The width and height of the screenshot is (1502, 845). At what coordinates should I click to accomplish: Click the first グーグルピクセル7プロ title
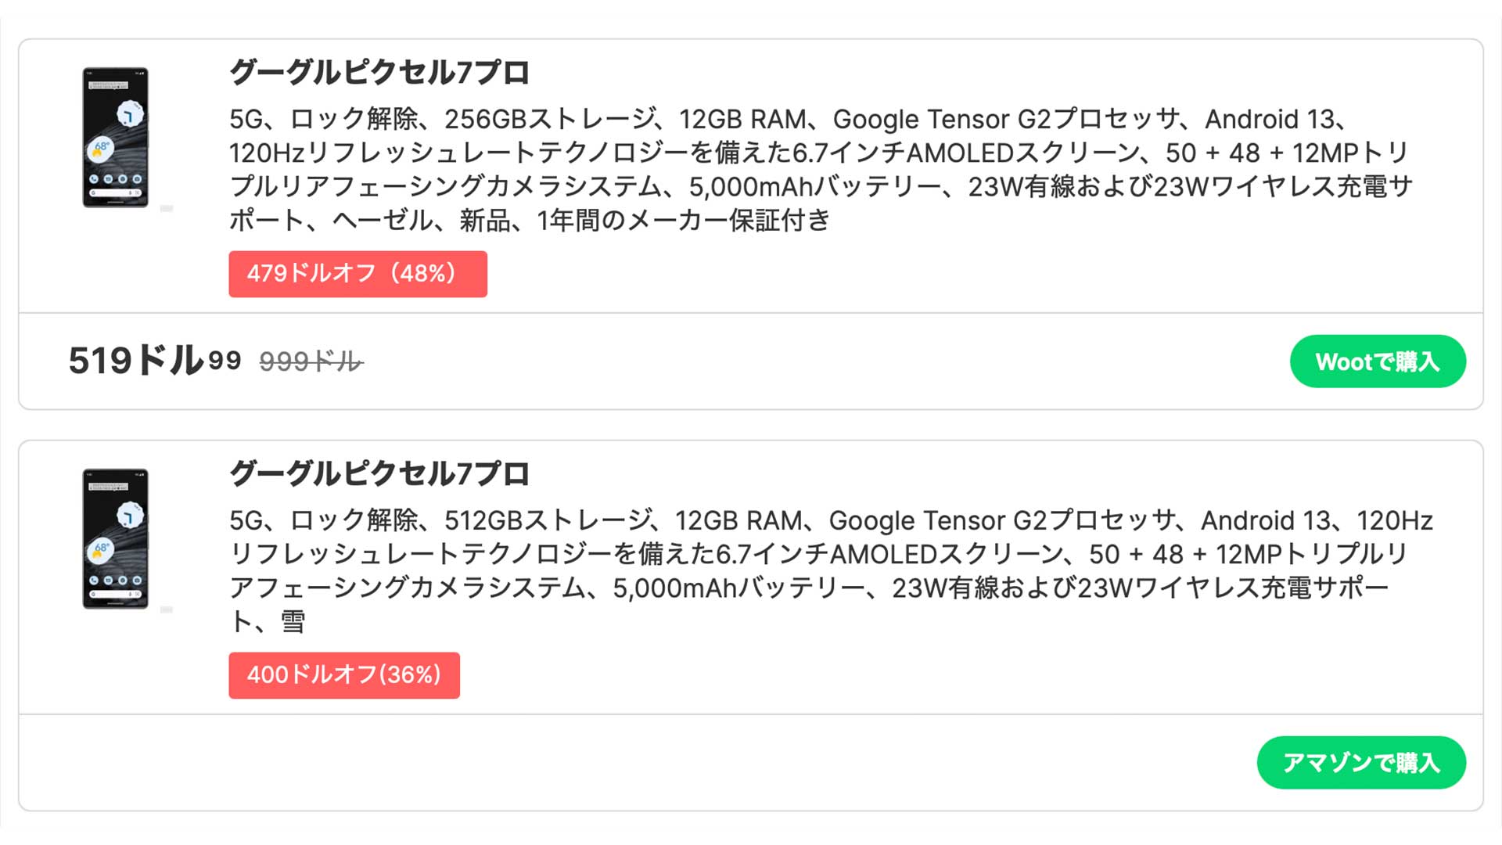379,73
